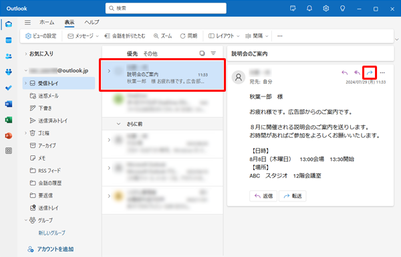Open settings gear in title bar
401x257 pixels.
pos(326,9)
